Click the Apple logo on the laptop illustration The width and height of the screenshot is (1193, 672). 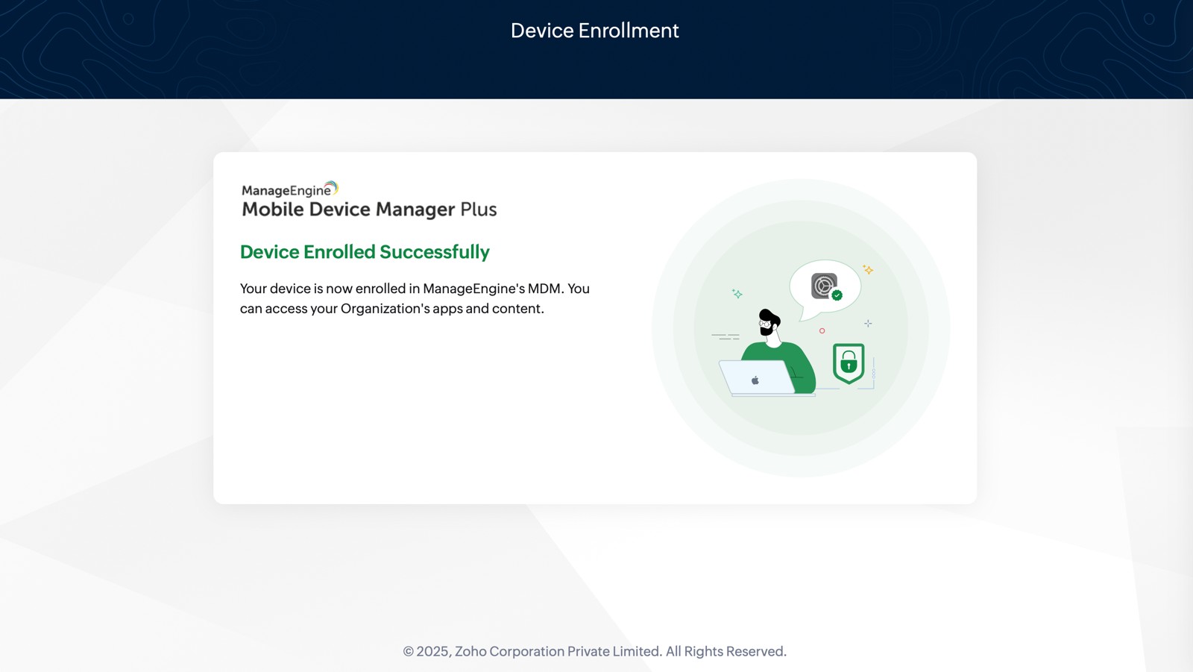(755, 379)
